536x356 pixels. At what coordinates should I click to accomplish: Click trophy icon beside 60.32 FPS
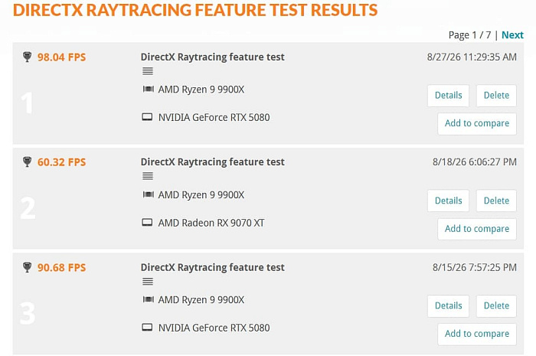[27, 162]
